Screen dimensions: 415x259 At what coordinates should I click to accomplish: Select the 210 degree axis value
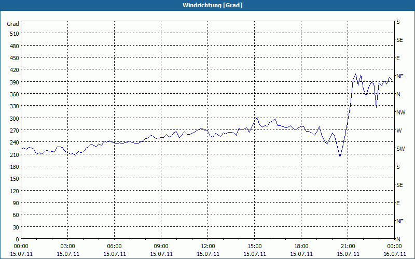point(15,154)
